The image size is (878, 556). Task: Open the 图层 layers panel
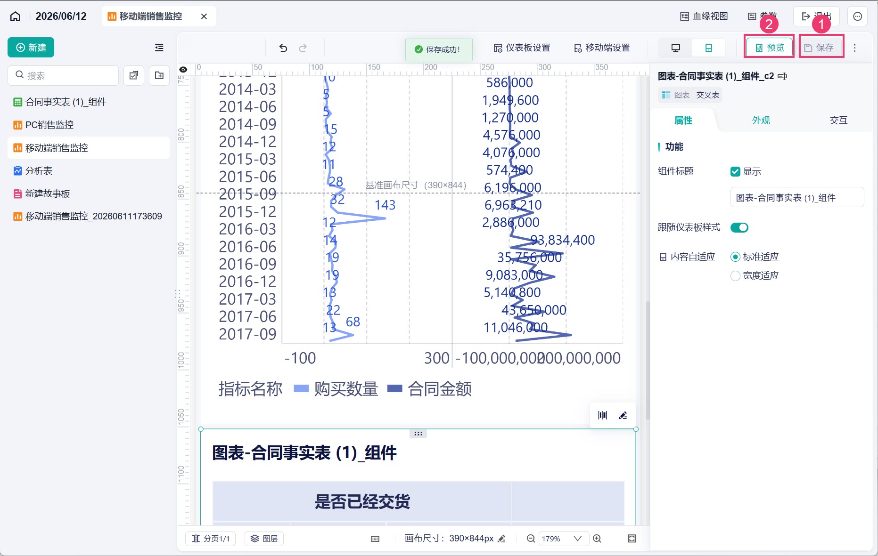pyautogui.click(x=264, y=539)
